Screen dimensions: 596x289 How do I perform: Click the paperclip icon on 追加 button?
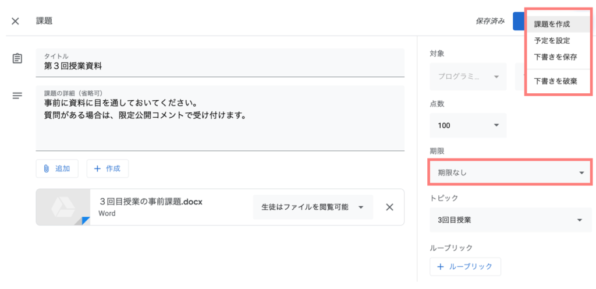[47, 169]
